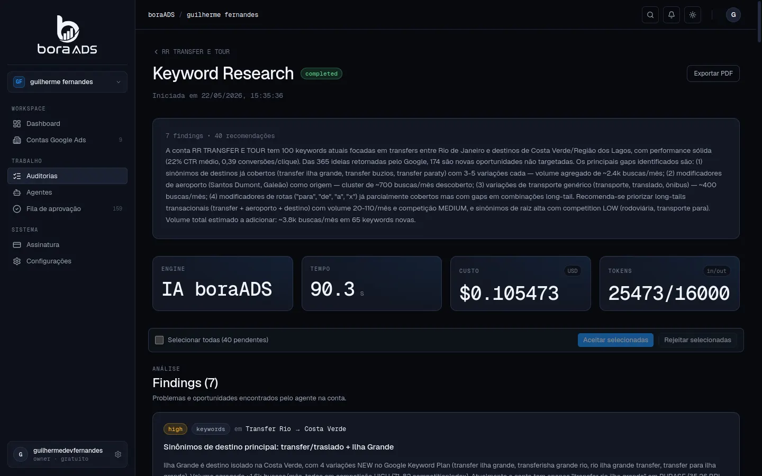Open Contas Google Ads section
This screenshot has width=762, height=476.
tap(67, 140)
